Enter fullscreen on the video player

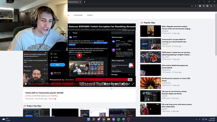tap(133, 84)
